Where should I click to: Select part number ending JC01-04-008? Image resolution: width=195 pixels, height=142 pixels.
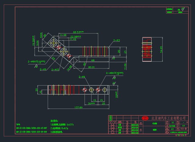32,132
